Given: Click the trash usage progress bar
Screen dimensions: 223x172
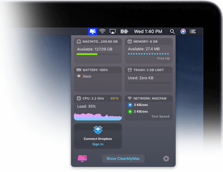Looking at the screenshot, I should click(149, 83).
